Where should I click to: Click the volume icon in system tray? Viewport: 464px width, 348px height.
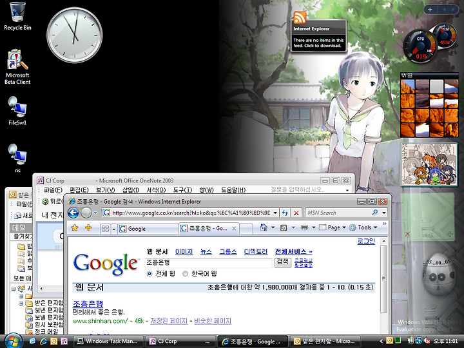pyautogui.click(x=427, y=341)
